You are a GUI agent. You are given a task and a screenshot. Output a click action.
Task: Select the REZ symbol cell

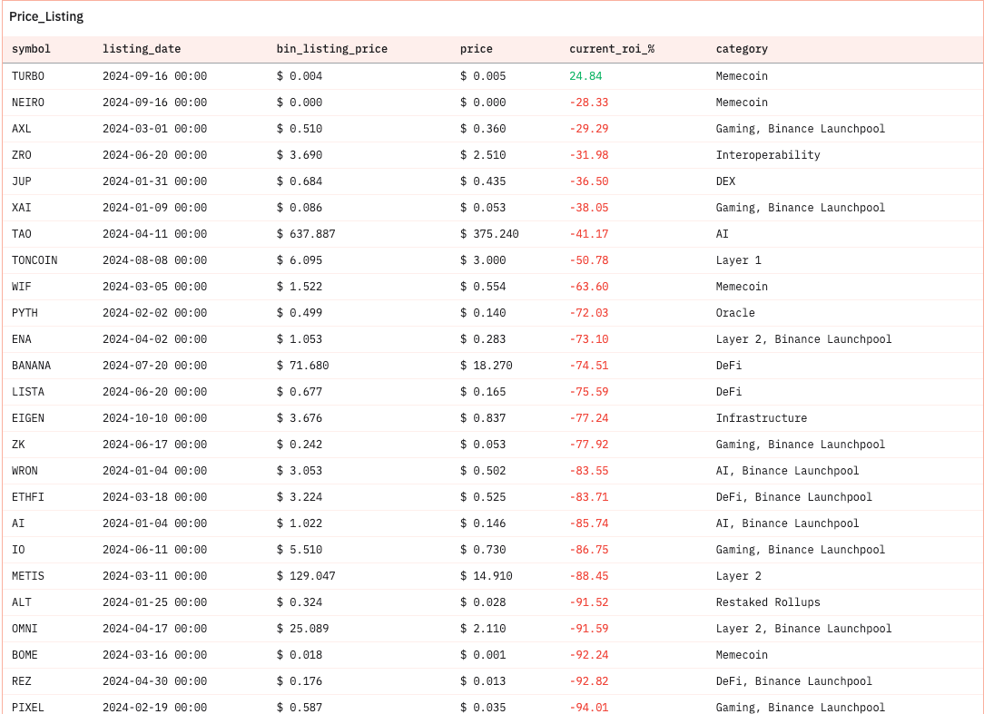(22, 682)
